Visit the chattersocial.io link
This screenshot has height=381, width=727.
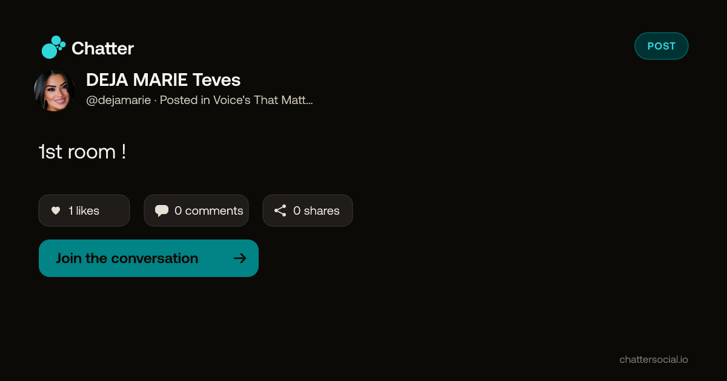click(654, 359)
